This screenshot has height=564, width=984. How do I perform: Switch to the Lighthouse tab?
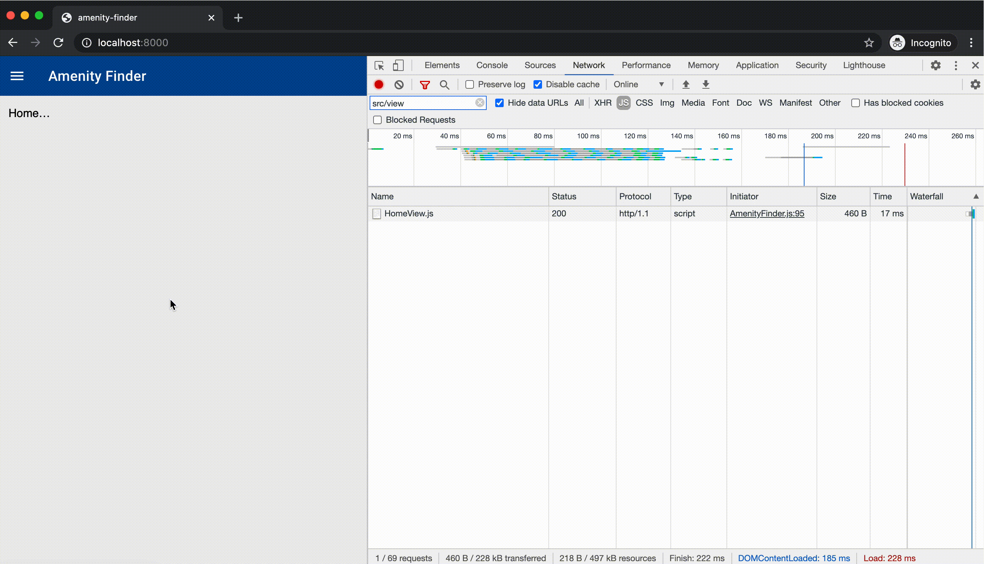[x=864, y=66]
